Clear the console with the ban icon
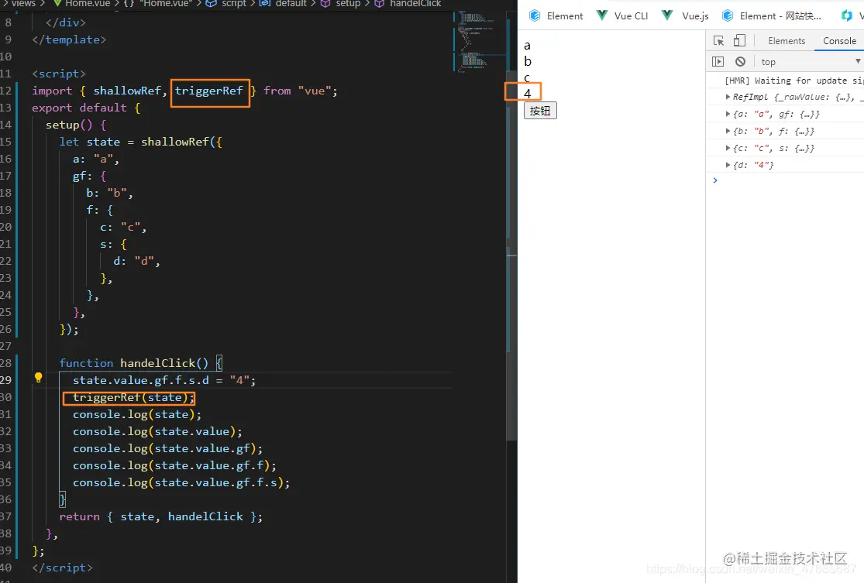 tap(741, 62)
